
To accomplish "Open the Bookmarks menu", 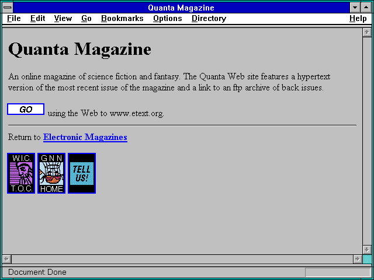I will pyautogui.click(x=122, y=19).
